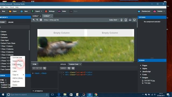Image resolution: width=172 pixels, height=97 pixels.
Task: Select the 1 Row 3 Columns component
Action: point(7,52)
